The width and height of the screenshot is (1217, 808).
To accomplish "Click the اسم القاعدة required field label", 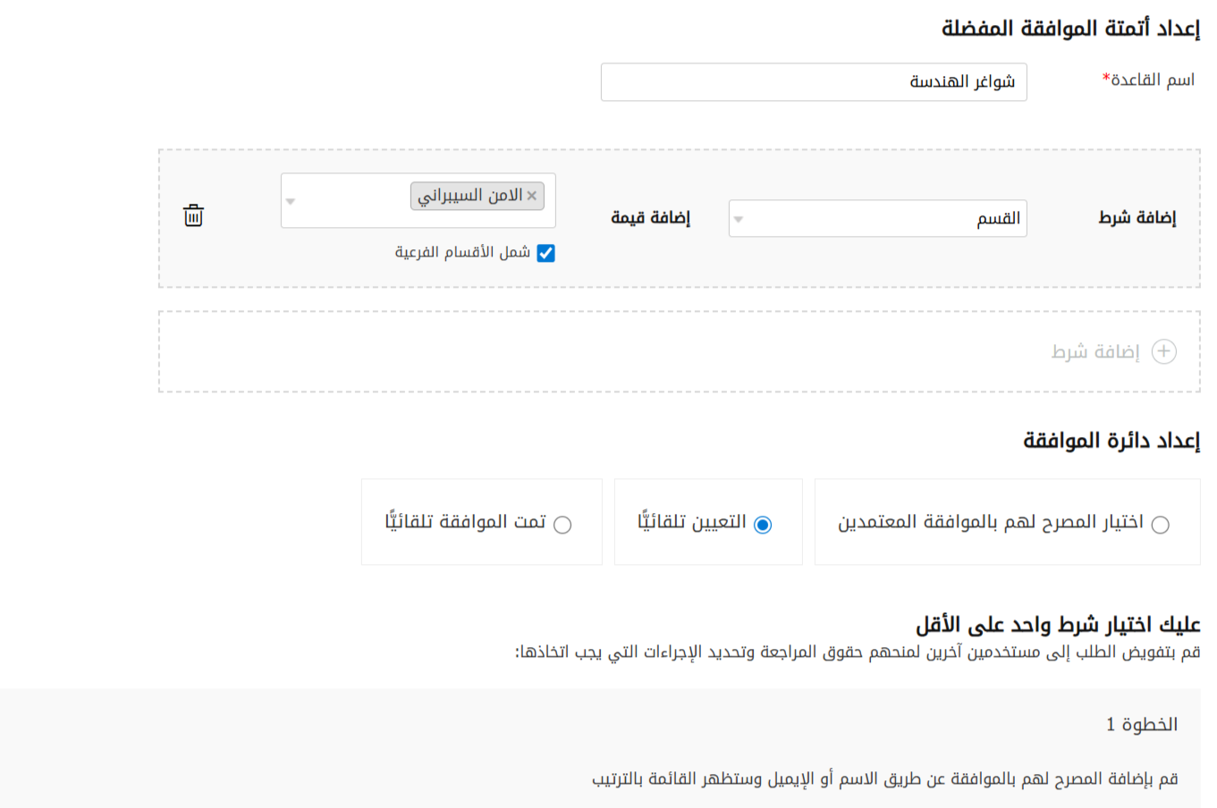I will click(1149, 80).
